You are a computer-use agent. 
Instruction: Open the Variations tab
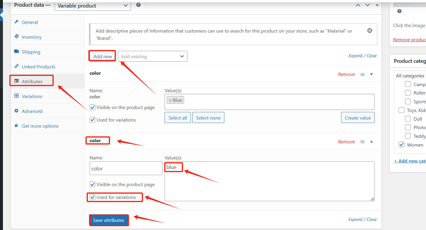(x=32, y=96)
